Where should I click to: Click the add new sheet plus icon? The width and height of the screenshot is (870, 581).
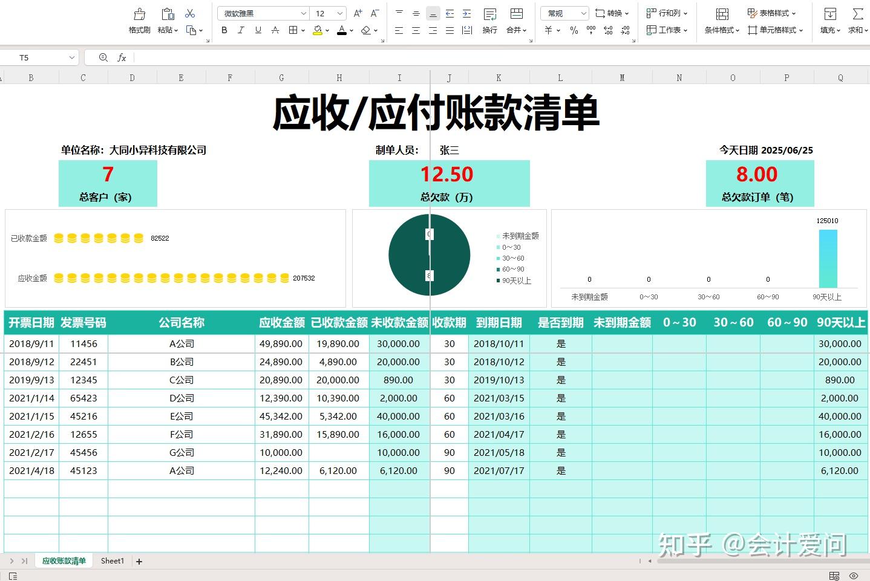tap(139, 562)
